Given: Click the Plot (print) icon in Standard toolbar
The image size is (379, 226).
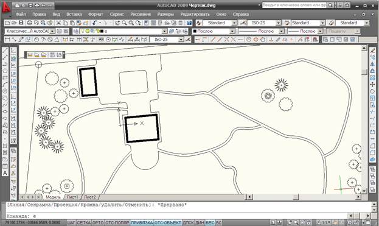Looking at the screenshot, I should pos(29,23).
